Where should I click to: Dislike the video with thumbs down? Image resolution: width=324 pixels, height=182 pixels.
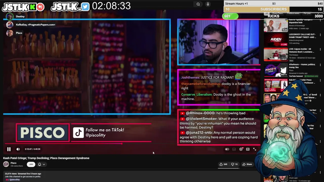234,164
